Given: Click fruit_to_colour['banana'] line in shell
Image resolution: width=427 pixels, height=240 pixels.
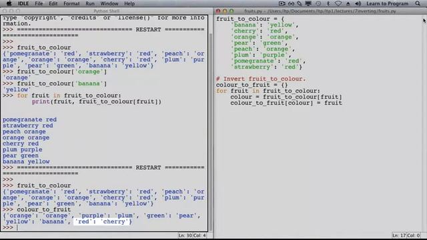Looking at the screenshot, I should 62,83.
